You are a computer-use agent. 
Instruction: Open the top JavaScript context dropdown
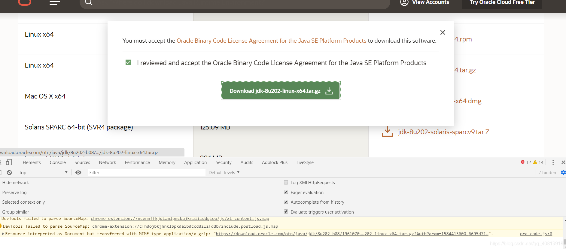(x=43, y=172)
